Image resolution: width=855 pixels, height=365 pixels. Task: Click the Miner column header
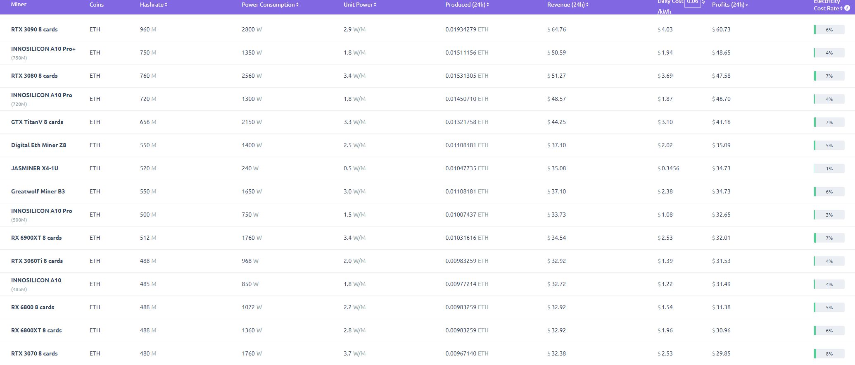click(19, 5)
